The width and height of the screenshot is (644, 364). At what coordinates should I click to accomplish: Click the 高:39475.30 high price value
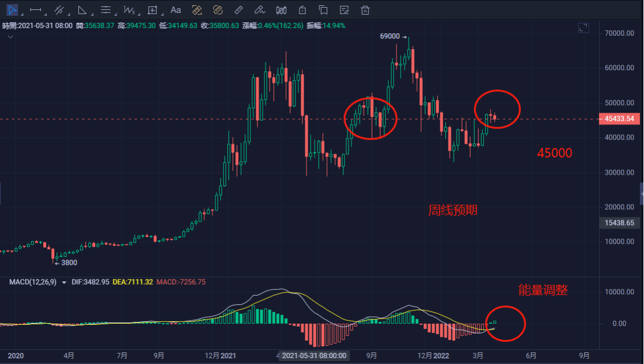coord(137,26)
